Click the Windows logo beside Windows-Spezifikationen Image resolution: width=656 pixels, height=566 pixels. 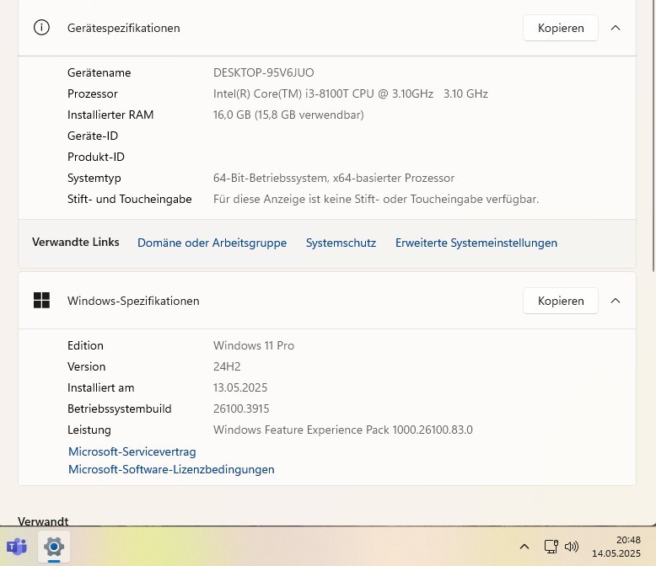click(x=41, y=300)
